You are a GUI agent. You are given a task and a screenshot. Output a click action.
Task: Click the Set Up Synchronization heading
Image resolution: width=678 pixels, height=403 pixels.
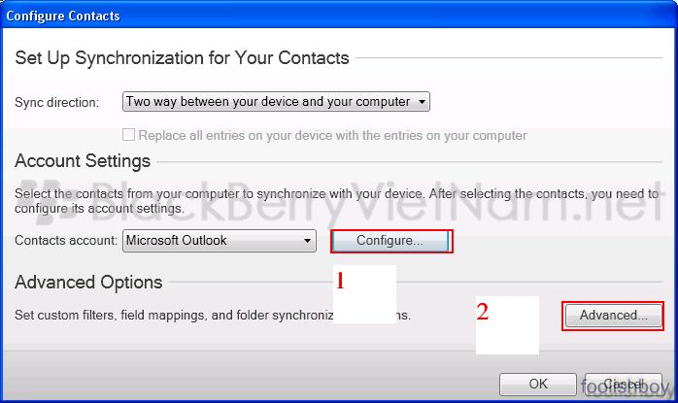[x=182, y=58]
